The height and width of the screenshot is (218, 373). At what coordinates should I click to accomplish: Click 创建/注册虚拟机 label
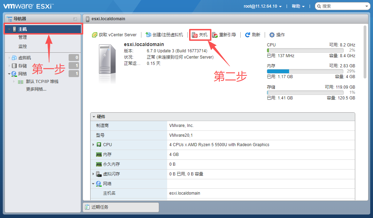168,35
